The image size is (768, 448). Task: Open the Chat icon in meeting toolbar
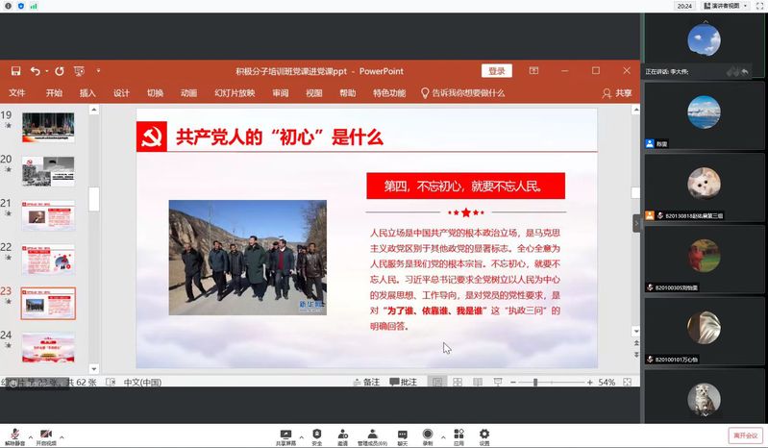[403, 434]
